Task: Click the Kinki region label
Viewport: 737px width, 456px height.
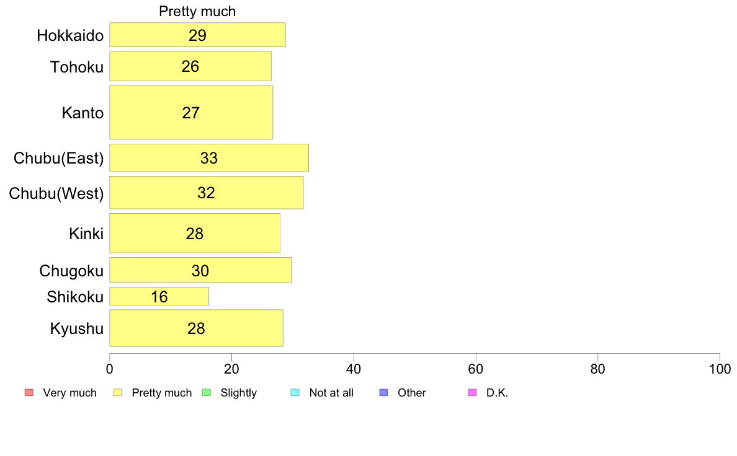Action: click(x=86, y=234)
